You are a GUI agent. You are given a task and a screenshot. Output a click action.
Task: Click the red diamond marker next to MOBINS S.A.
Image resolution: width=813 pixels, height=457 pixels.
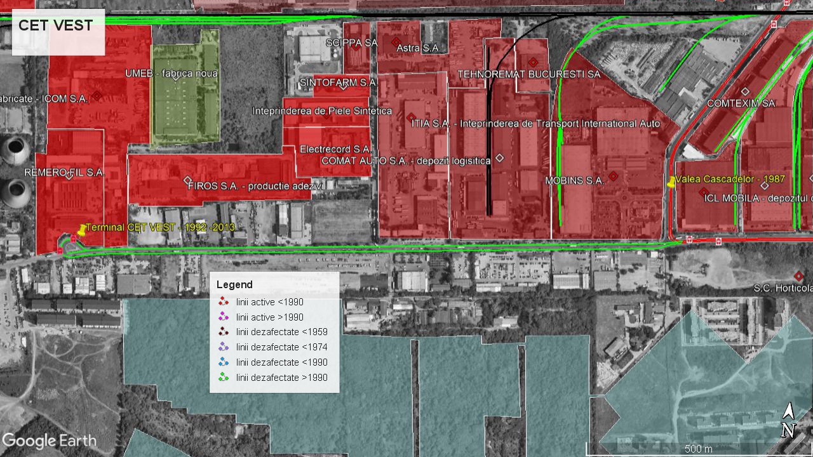[x=613, y=176]
